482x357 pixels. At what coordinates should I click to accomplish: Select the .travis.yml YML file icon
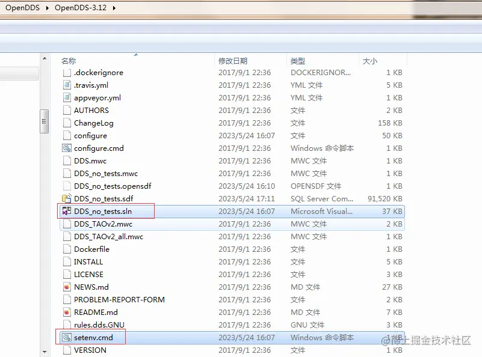click(x=66, y=85)
